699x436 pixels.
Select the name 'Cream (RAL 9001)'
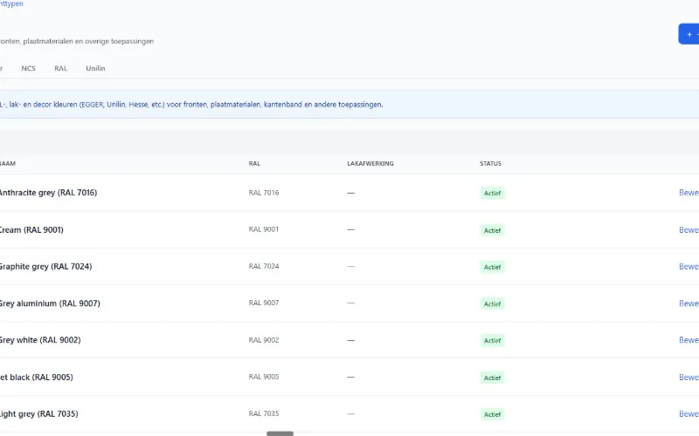[x=31, y=230]
